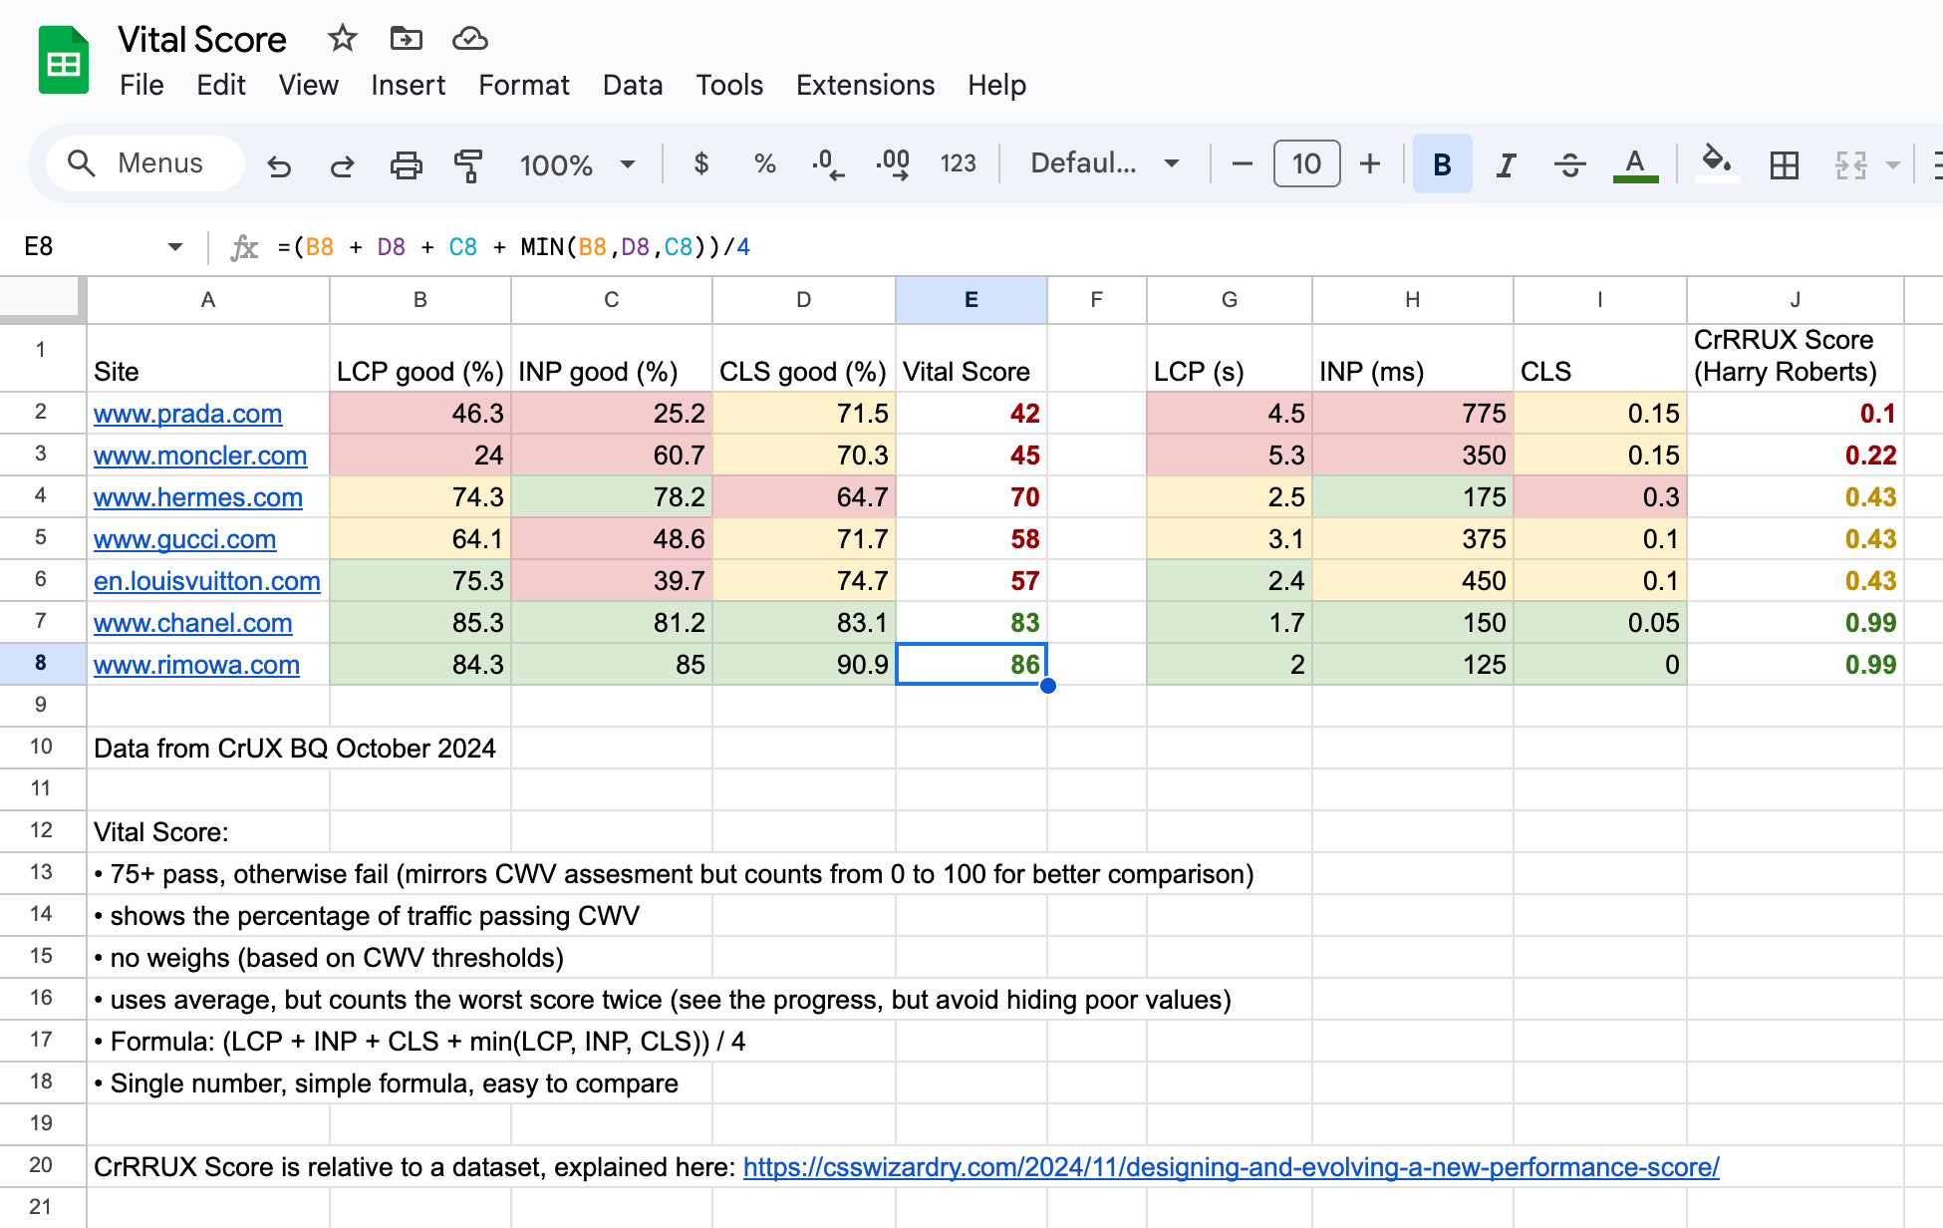Open the Data menu
1943x1228 pixels.
(x=633, y=86)
